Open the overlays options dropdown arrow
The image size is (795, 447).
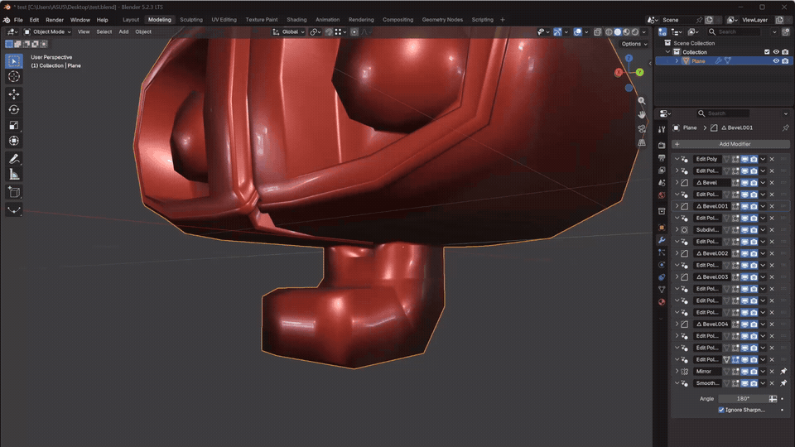(x=586, y=32)
